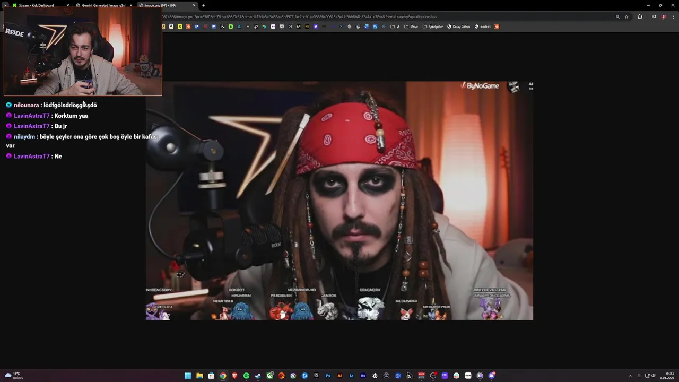Viewport: 679px width, 382px height.
Task: Click the image URL in the address bar
Action: pos(300,16)
